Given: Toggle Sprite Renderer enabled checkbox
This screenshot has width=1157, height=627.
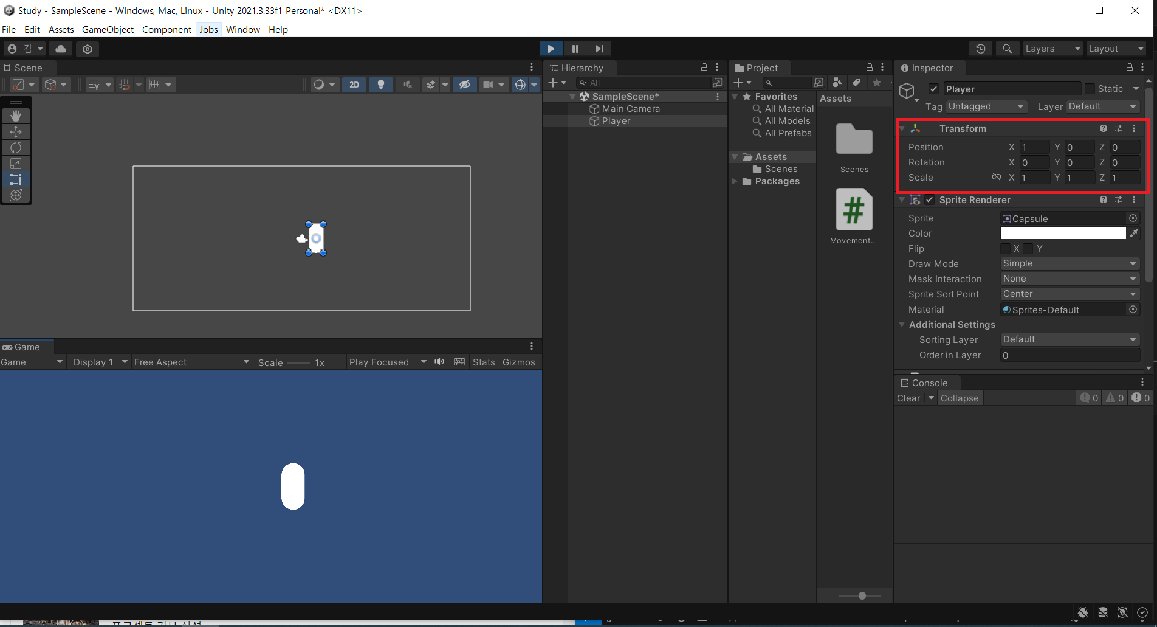Looking at the screenshot, I should 930,199.
